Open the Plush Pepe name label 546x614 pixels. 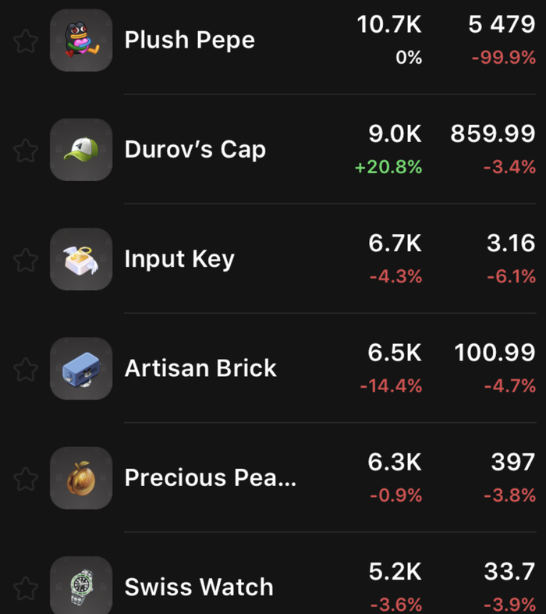click(x=190, y=41)
